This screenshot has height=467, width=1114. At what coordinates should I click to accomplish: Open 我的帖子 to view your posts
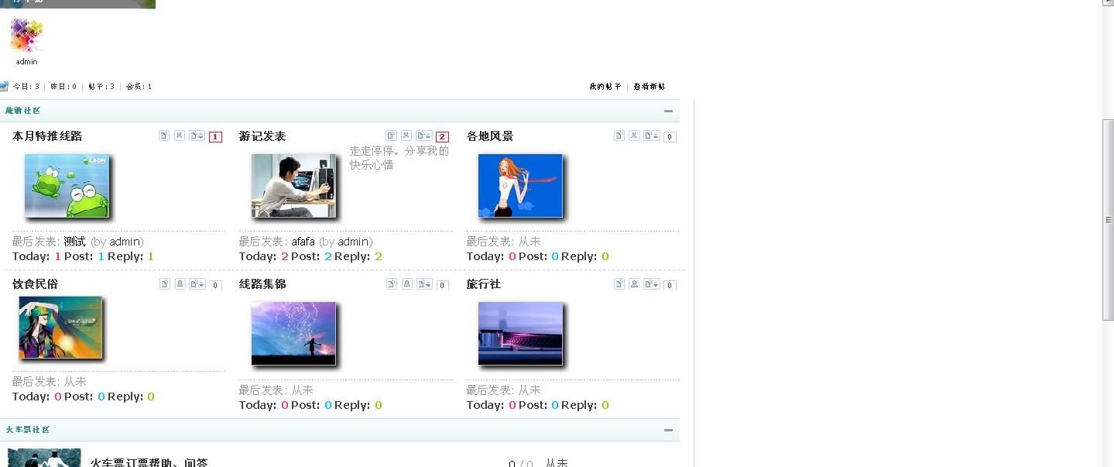tap(604, 86)
